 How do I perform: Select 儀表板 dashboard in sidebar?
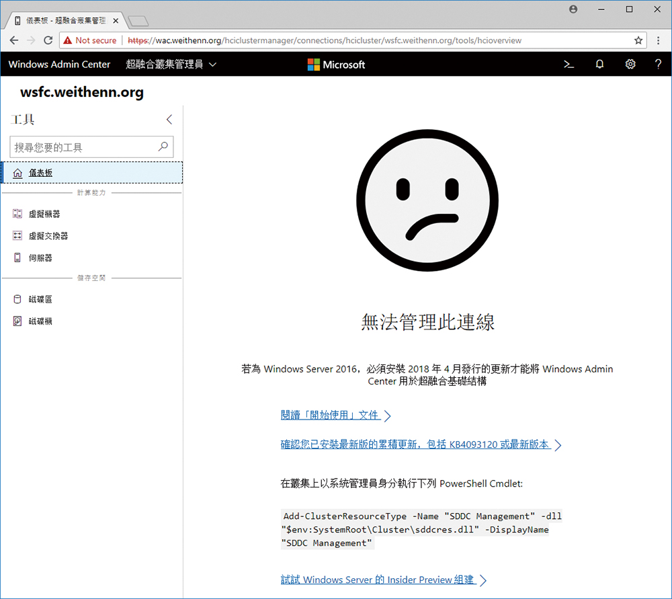(92, 173)
